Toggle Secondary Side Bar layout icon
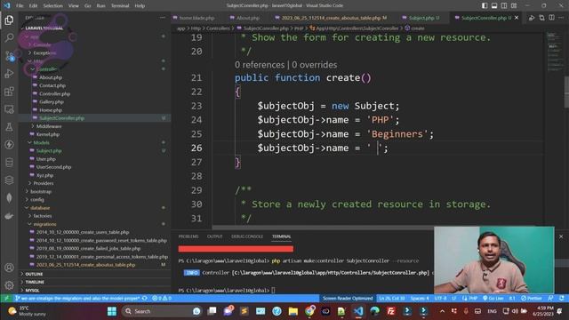This screenshot has height=320, width=569. coord(504,5)
